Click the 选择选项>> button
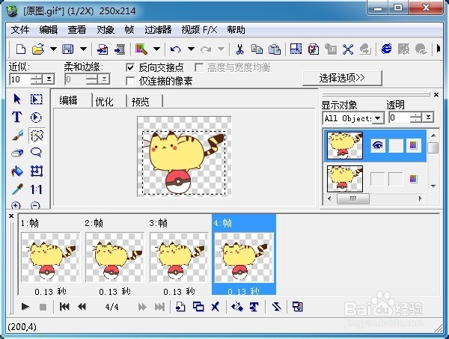 point(342,78)
